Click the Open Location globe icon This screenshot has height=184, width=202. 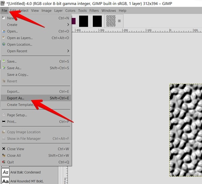click(4, 44)
